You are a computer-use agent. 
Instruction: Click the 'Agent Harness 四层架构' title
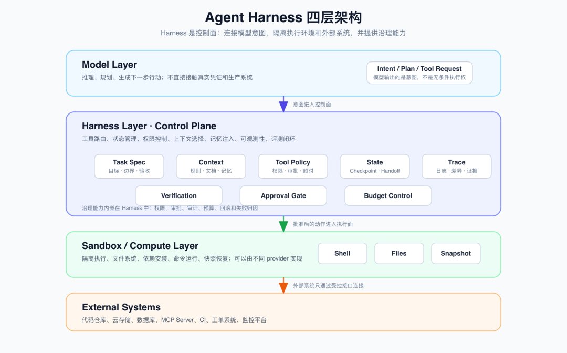pos(283,17)
